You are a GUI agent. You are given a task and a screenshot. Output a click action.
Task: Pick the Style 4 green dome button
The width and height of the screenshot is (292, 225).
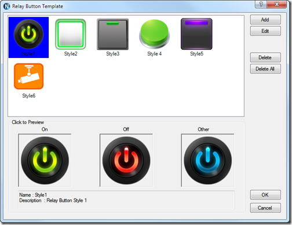(x=154, y=34)
